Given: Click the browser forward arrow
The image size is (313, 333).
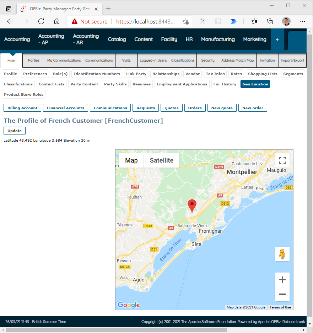Looking at the screenshot, I should [26, 21].
